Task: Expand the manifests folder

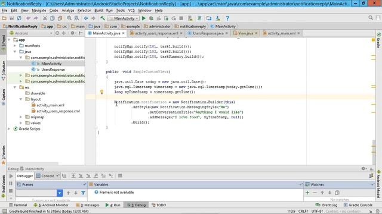Action: click(x=15, y=46)
